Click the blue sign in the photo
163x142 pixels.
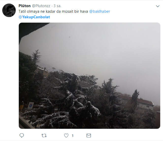31,105
